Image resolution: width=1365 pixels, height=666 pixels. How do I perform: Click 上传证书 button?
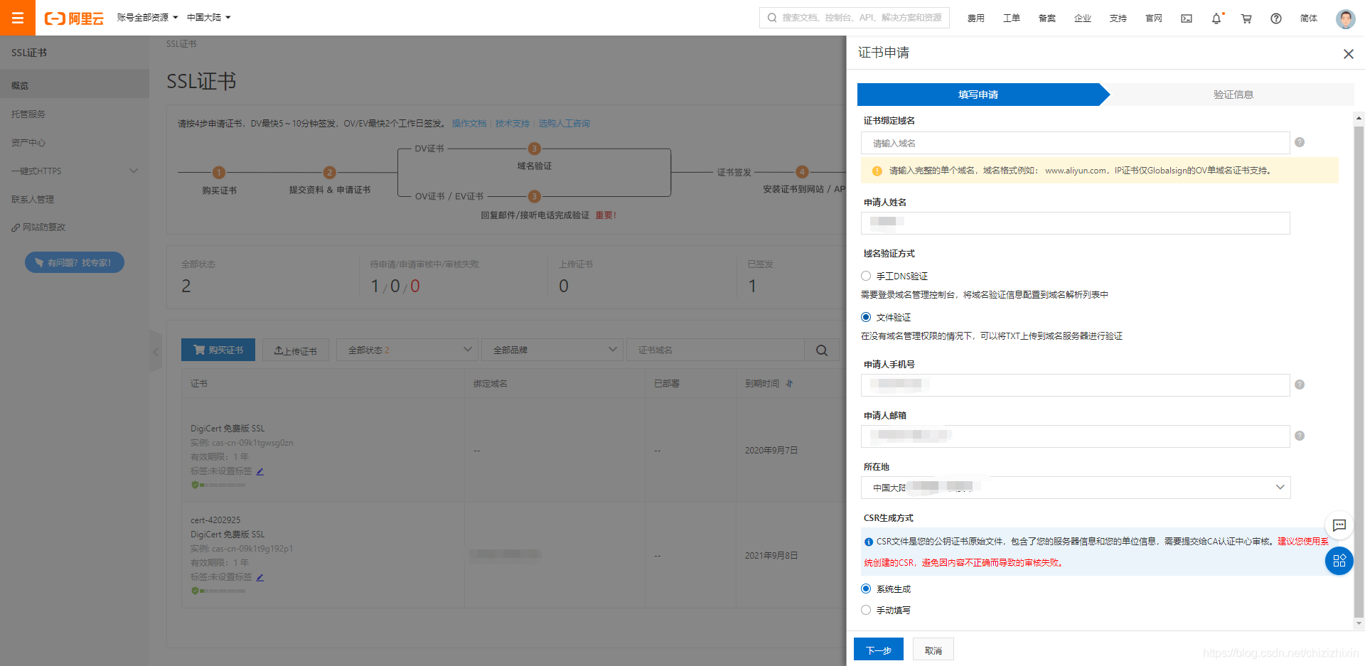(x=296, y=350)
